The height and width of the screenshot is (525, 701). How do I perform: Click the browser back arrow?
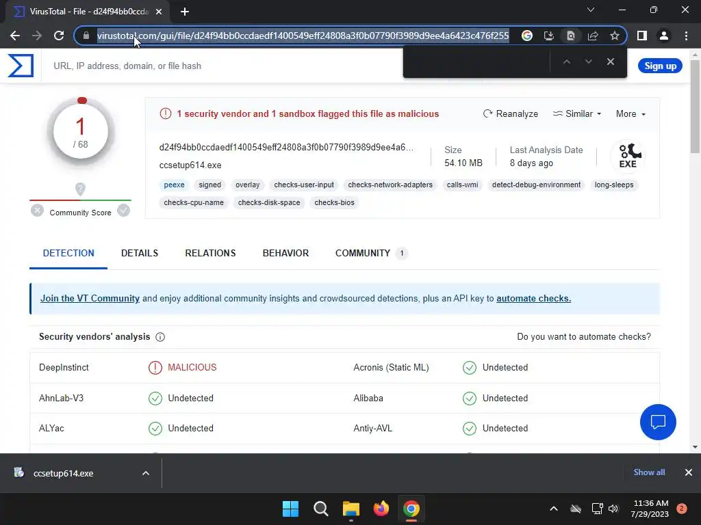pyautogui.click(x=15, y=36)
